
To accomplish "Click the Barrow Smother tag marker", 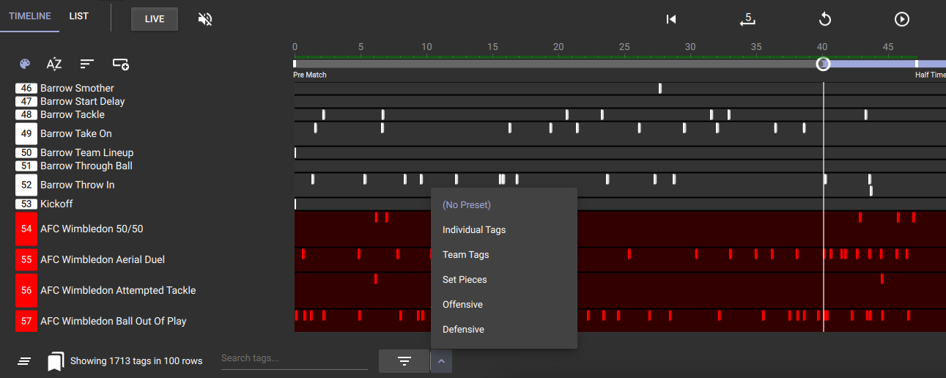I will (x=660, y=88).
